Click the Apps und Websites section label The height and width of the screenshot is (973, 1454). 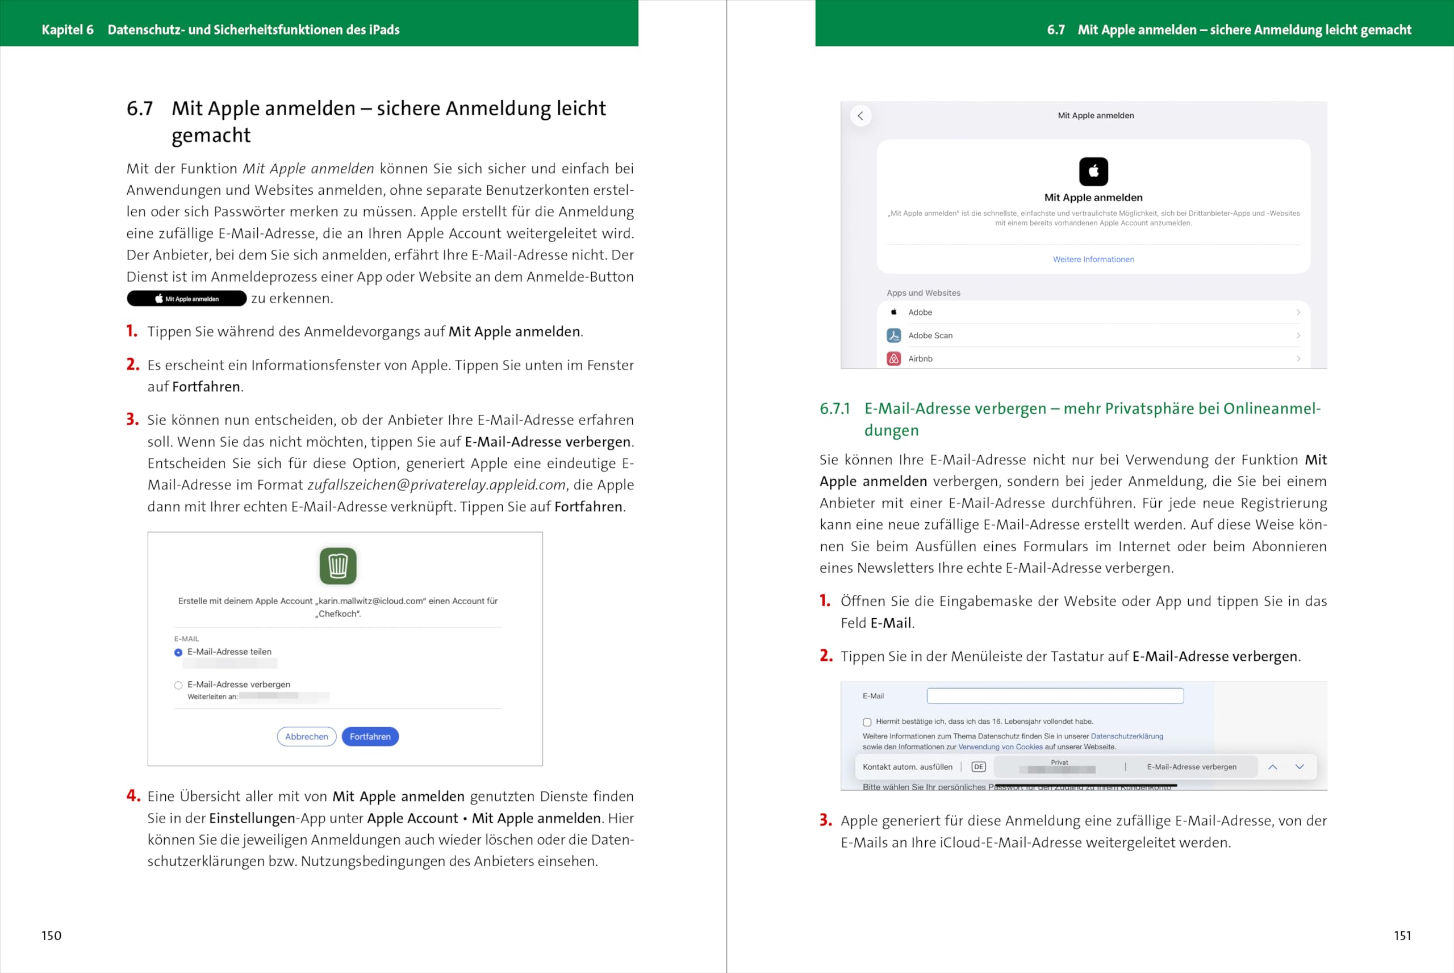click(923, 293)
